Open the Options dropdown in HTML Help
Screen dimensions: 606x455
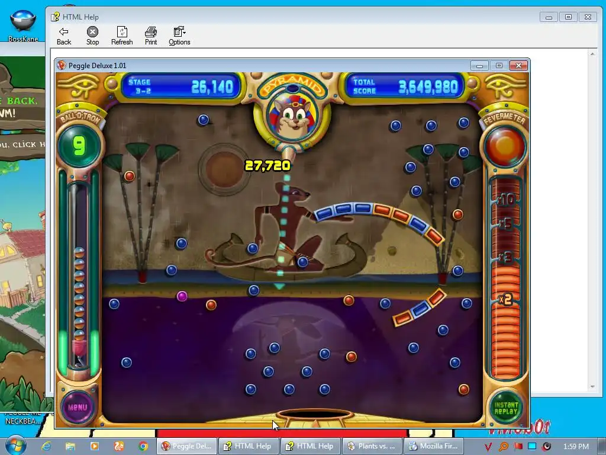(179, 36)
